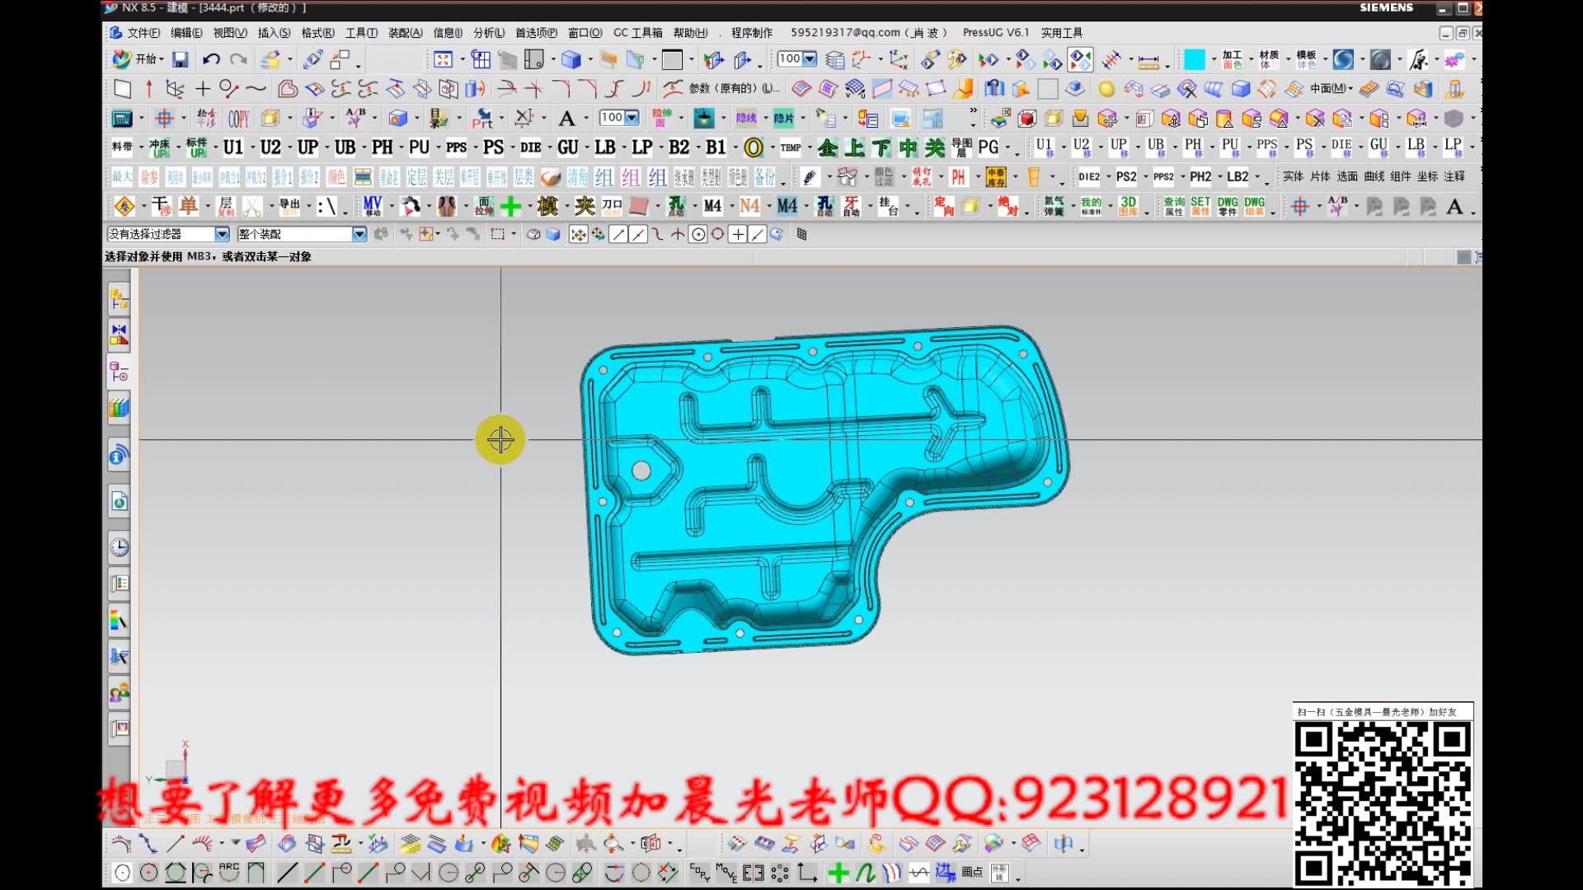Click the COPY toolbar icon
The height and width of the screenshot is (890, 1583).
click(238, 119)
